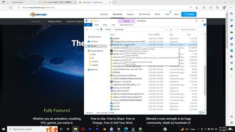This screenshot has width=235, height=132.
Task: Click Explorer back arrow button
Action: pos(87,29)
